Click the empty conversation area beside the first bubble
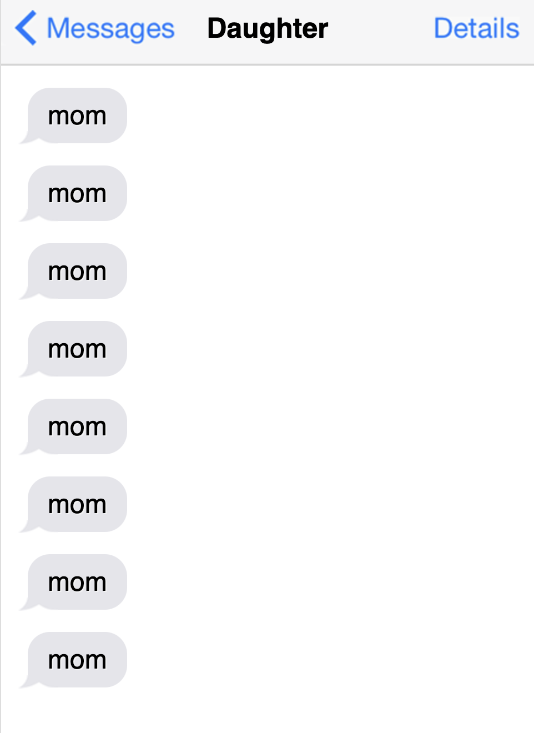Screen dimensions: 534x733 (x=328, y=116)
